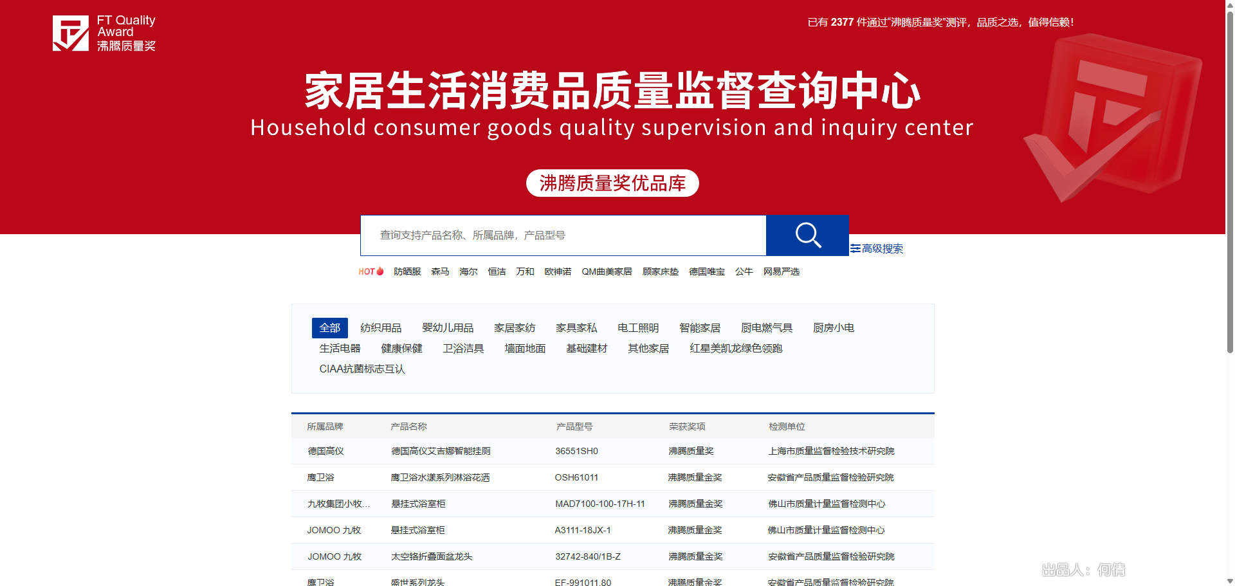The width and height of the screenshot is (1235, 586).
Task: Open advanced search link 高级搜索
Action: coord(877,248)
